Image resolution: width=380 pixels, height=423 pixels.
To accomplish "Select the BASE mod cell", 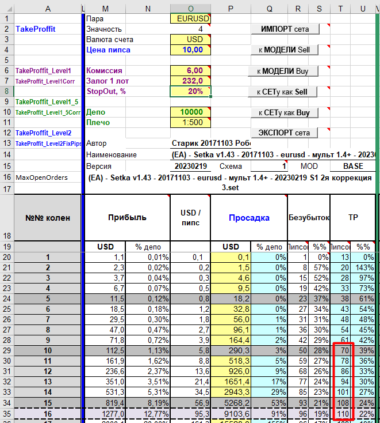I will (353, 166).
